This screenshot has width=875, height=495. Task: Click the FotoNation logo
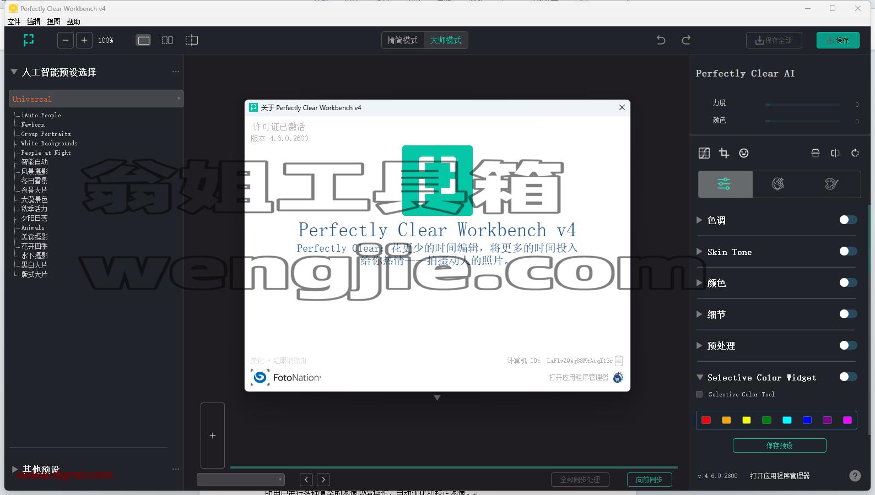[286, 377]
